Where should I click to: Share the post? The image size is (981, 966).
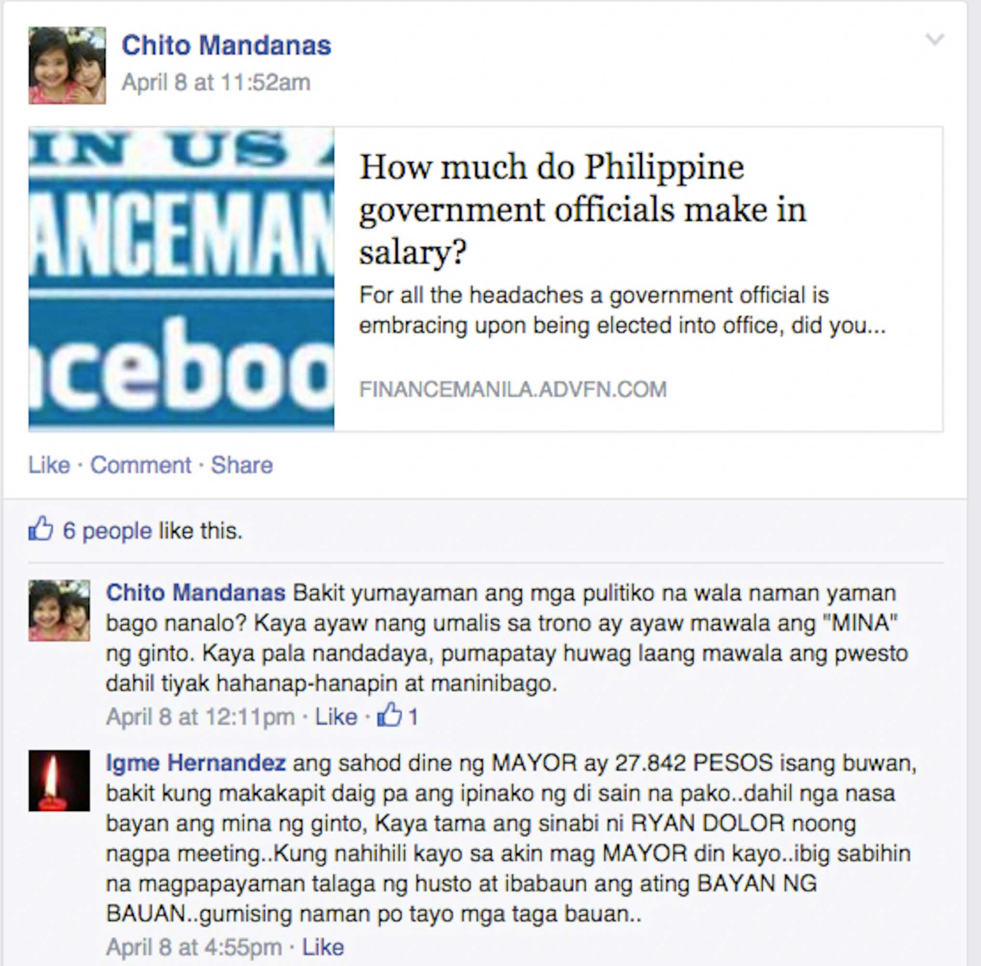point(242,465)
